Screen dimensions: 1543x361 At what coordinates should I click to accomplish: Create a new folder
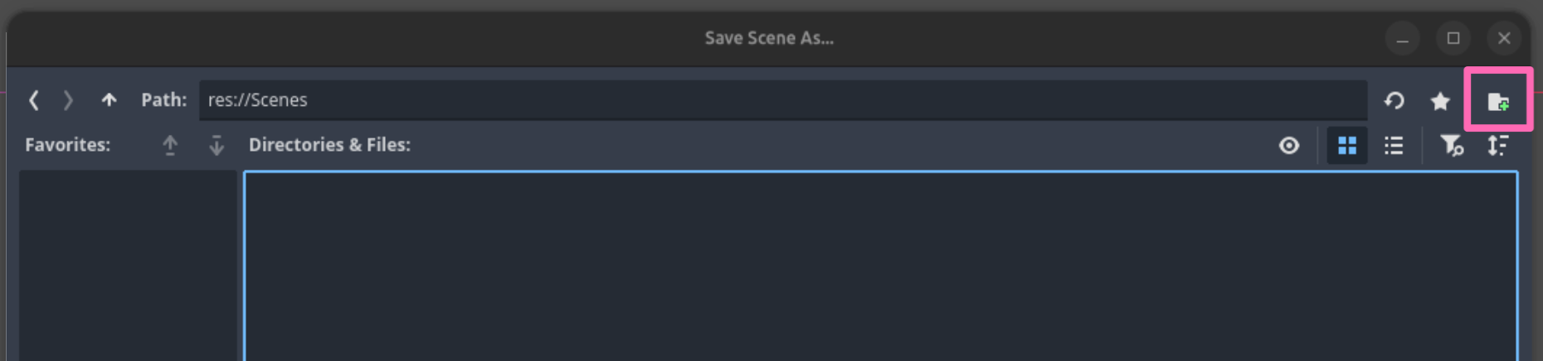1498,101
